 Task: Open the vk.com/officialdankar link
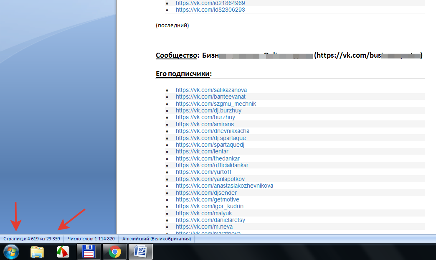(212, 165)
